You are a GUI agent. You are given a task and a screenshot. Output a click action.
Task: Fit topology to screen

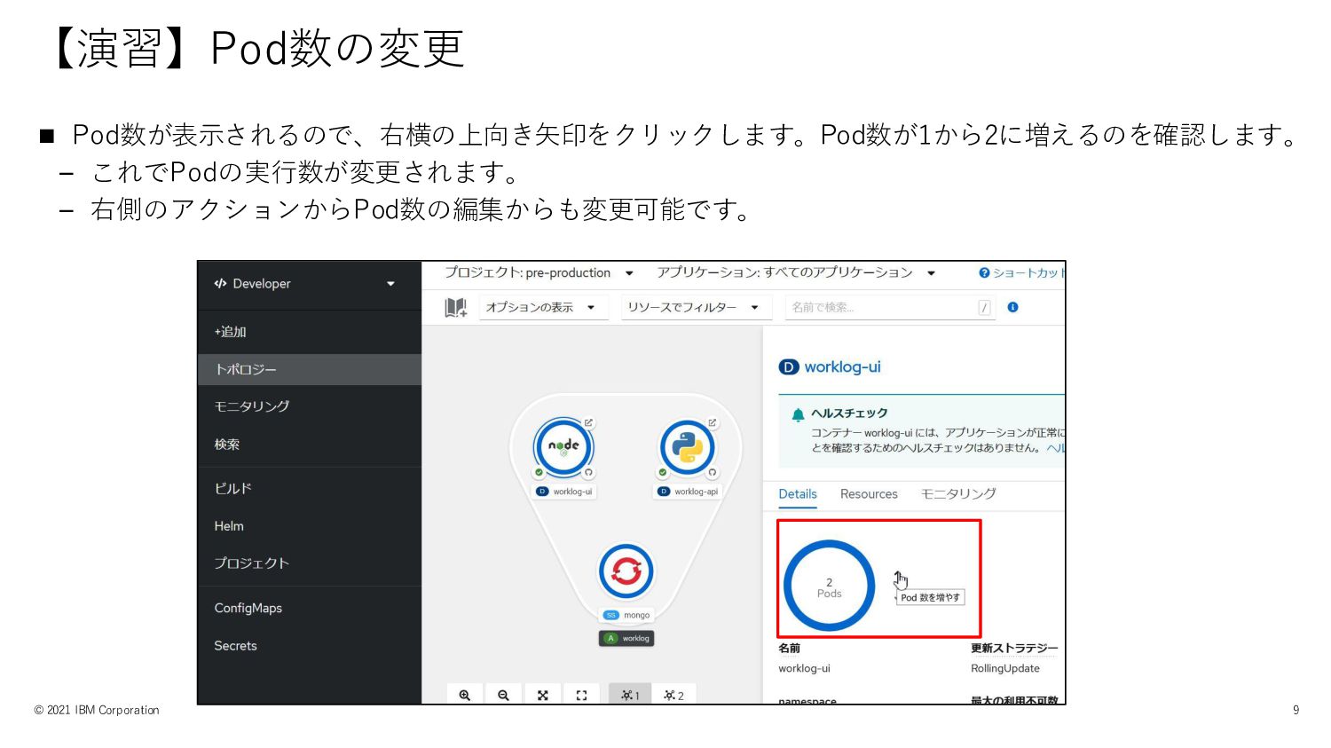(542, 696)
